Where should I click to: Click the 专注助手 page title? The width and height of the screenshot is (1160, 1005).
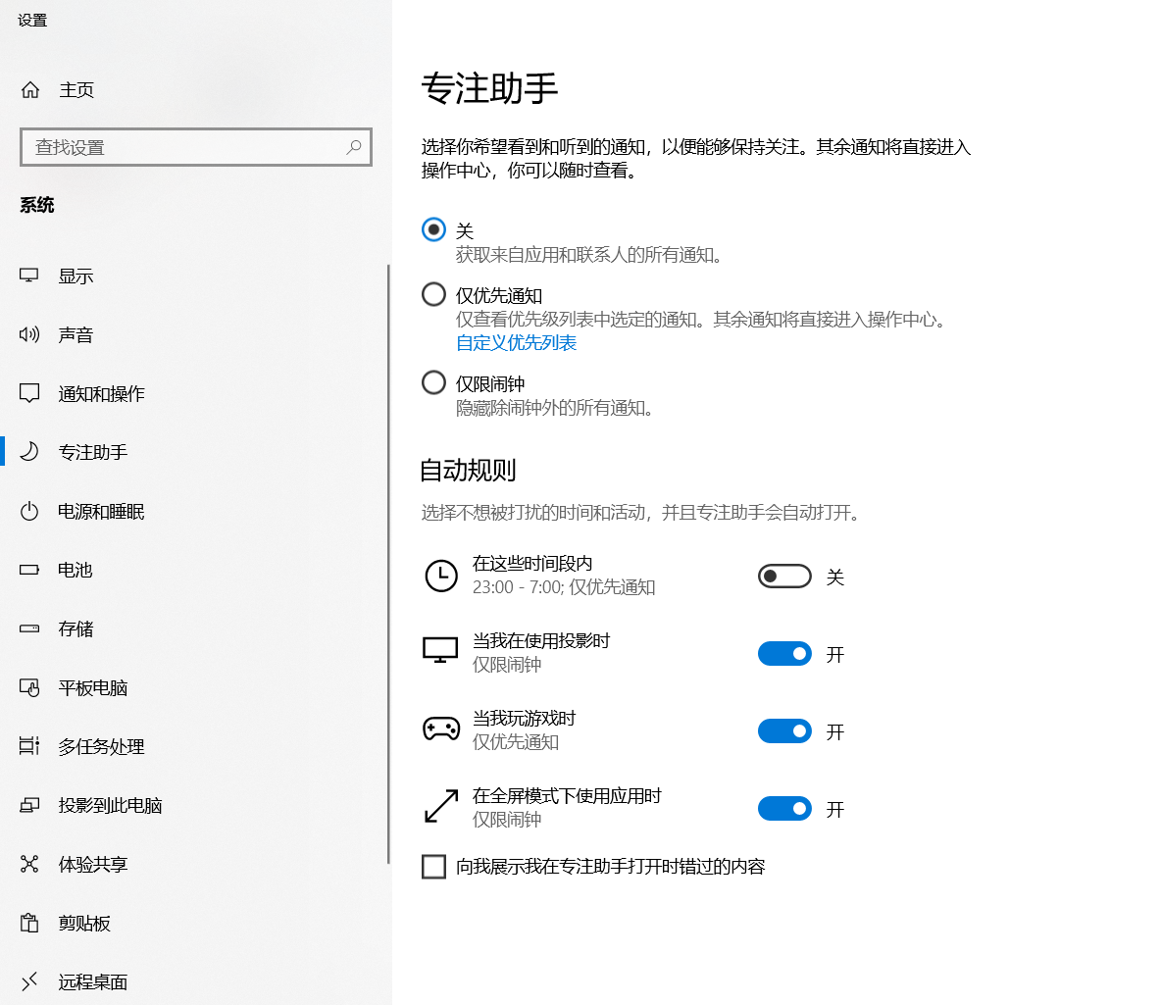coord(489,89)
